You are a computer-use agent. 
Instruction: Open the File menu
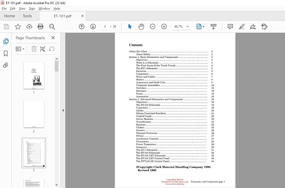click(x=4, y=9)
